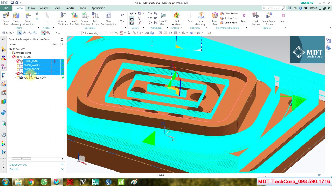Open the Analysis ribbon tab
Viewport: 332px width, 186px height.
pos(45,8)
